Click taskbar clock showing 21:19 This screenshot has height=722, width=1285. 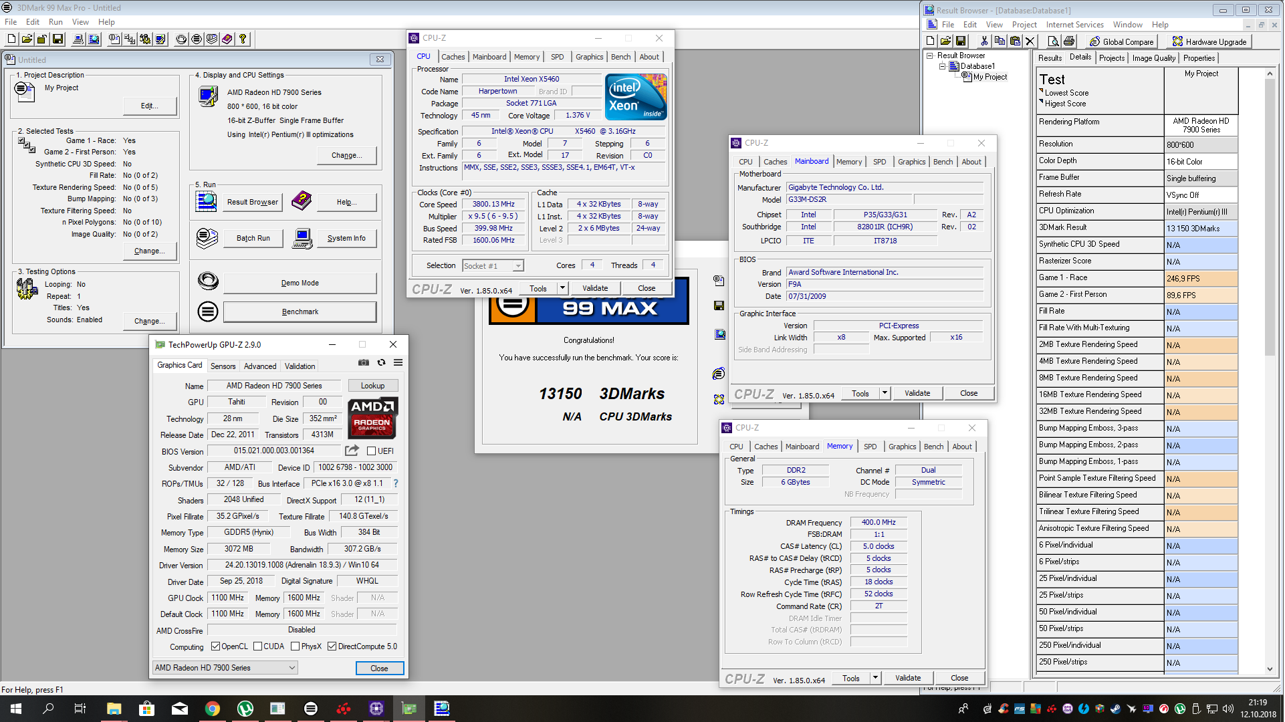click(x=1257, y=709)
